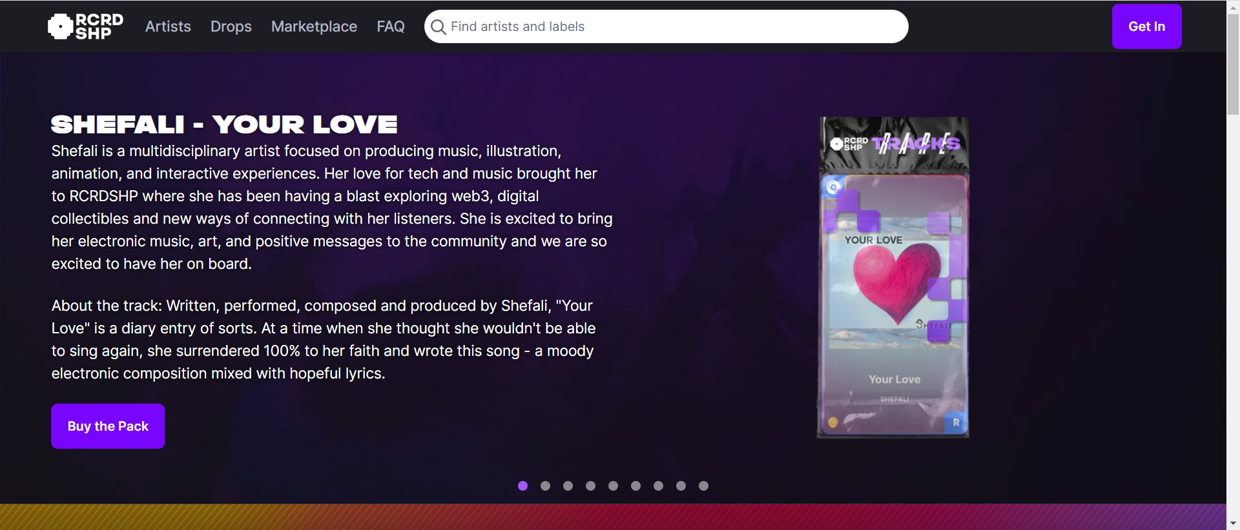Select the last carousel slide dot
Image resolution: width=1240 pixels, height=530 pixels.
pos(704,486)
